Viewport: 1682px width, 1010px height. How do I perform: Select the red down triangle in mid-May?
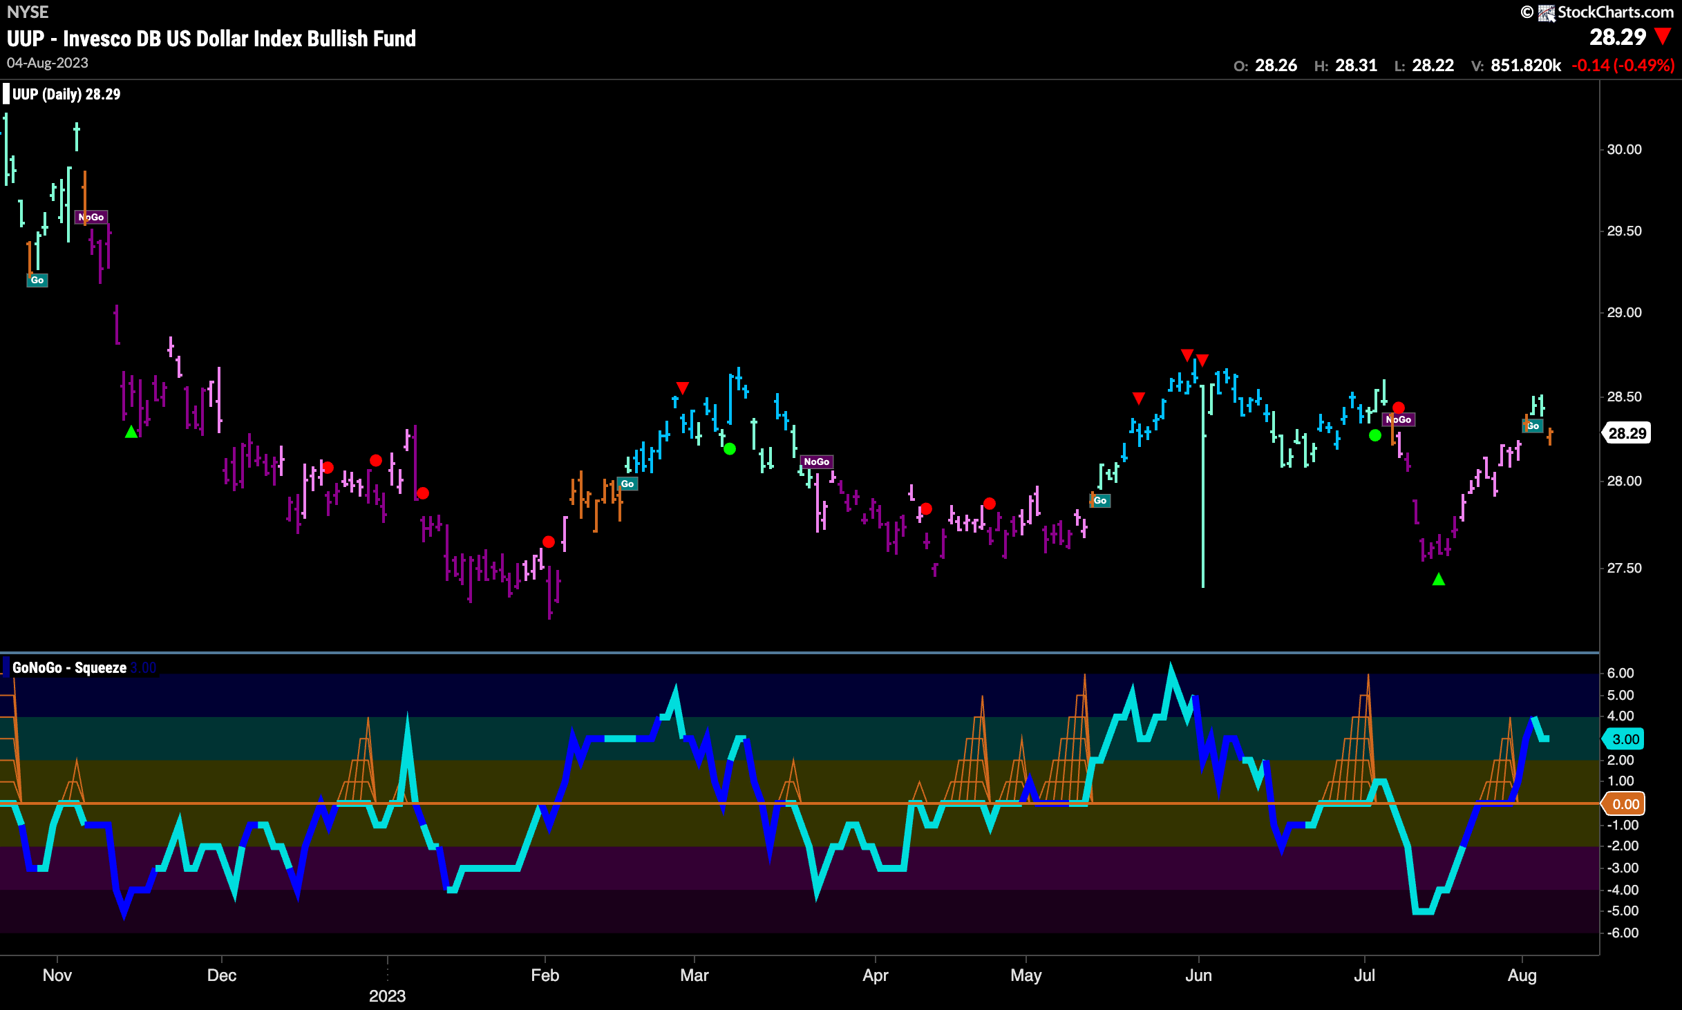pos(1139,398)
